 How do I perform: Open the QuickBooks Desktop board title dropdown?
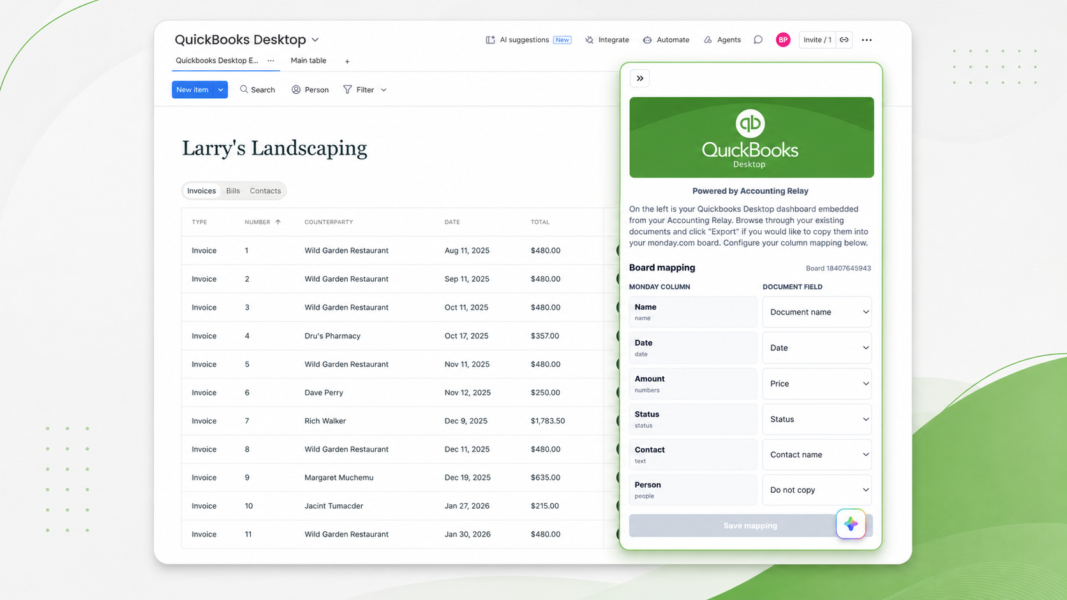pyautogui.click(x=315, y=40)
